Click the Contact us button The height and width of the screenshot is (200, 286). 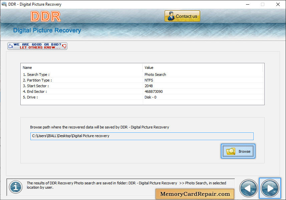[182, 16]
